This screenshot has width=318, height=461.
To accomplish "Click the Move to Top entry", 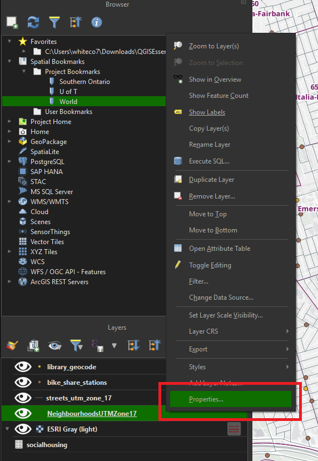I will pos(231,214).
